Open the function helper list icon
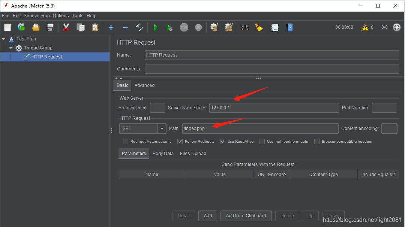The height and width of the screenshot is (227, 405). (x=275, y=27)
